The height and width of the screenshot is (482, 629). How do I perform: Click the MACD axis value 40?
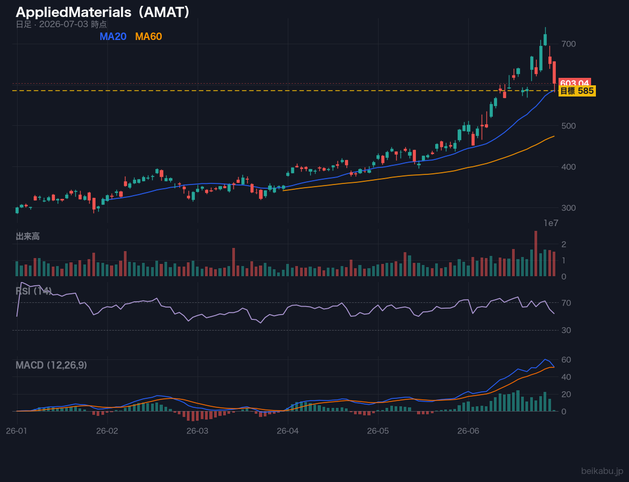pos(566,377)
